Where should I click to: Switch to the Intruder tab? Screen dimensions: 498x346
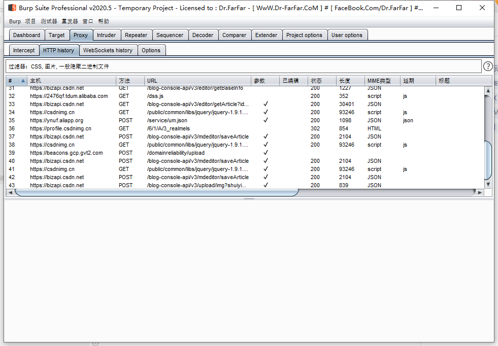pyautogui.click(x=107, y=35)
